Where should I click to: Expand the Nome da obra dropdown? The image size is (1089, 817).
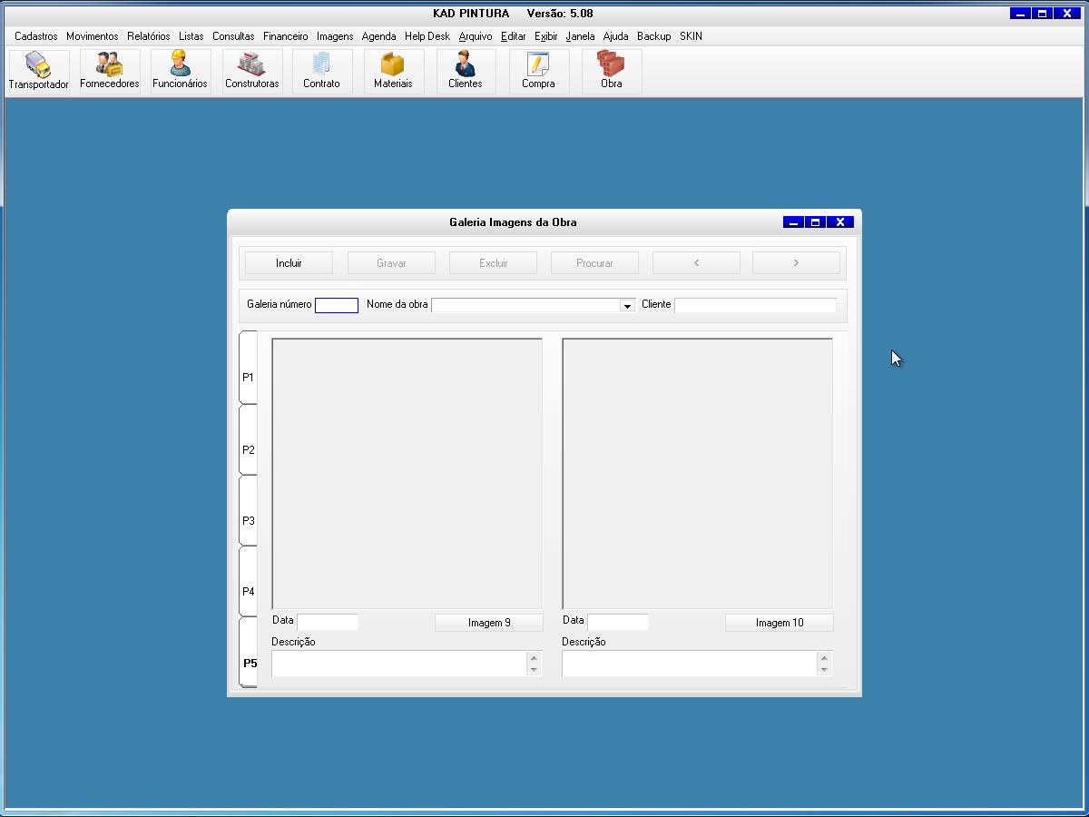pyautogui.click(x=627, y=306)
